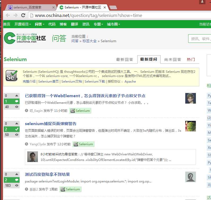Open avatar of 呓_Eagin question author
Viewport: 211px width, 200px height.
tap(190, 98)
